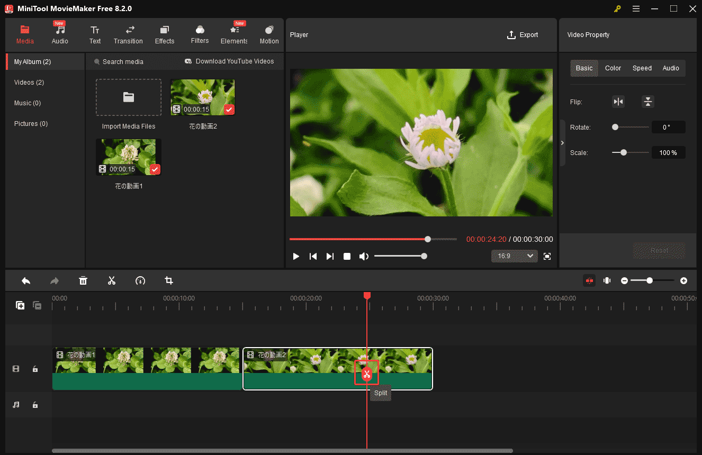Screen dimensions: 702x455
Task: Click Import Media Files box
Action: (x=129, y=97)
